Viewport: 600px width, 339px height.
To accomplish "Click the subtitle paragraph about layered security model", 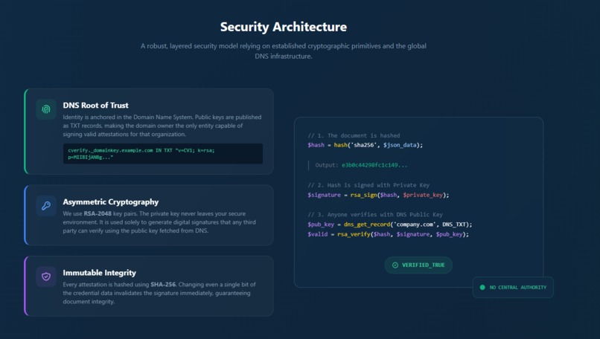I will pyautogui.click(x=284, y=51).
